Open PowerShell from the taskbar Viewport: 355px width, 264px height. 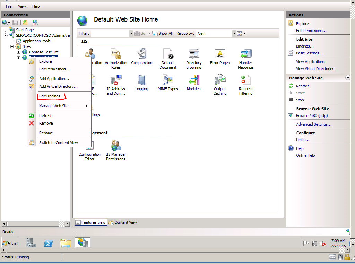tap(48, 243)
